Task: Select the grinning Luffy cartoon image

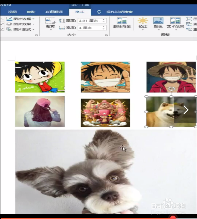Action: (105, 77)
